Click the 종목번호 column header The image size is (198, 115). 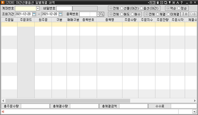pyautogui.click(x=88, y=20)
